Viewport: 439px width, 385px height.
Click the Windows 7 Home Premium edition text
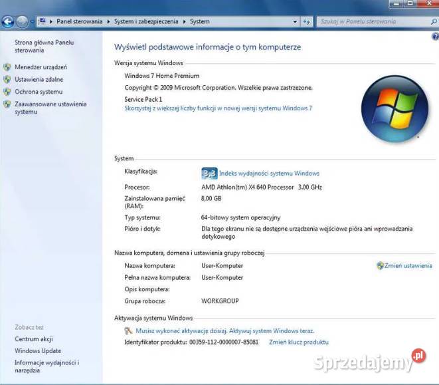coord(162,76)
